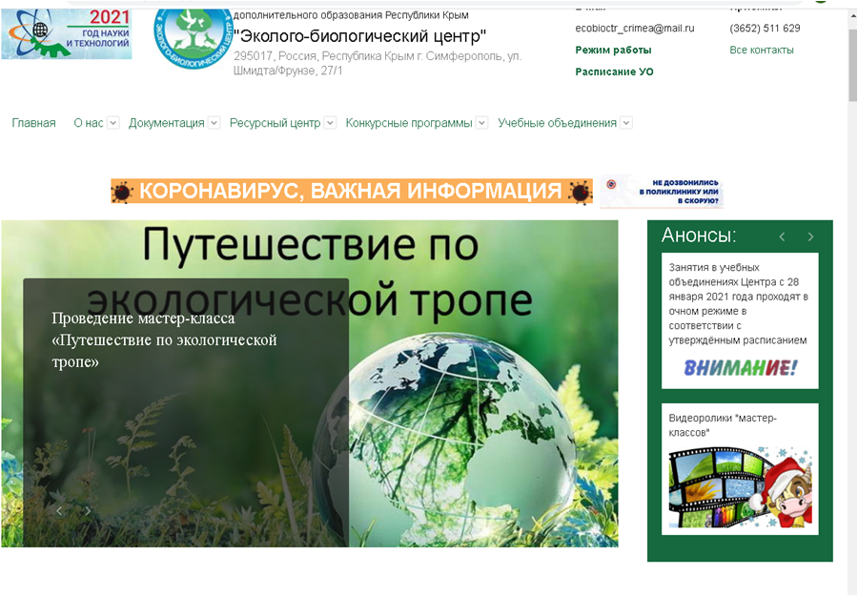Expand the Документация dropdown arrow
The image size is (858, 596).
214,123
